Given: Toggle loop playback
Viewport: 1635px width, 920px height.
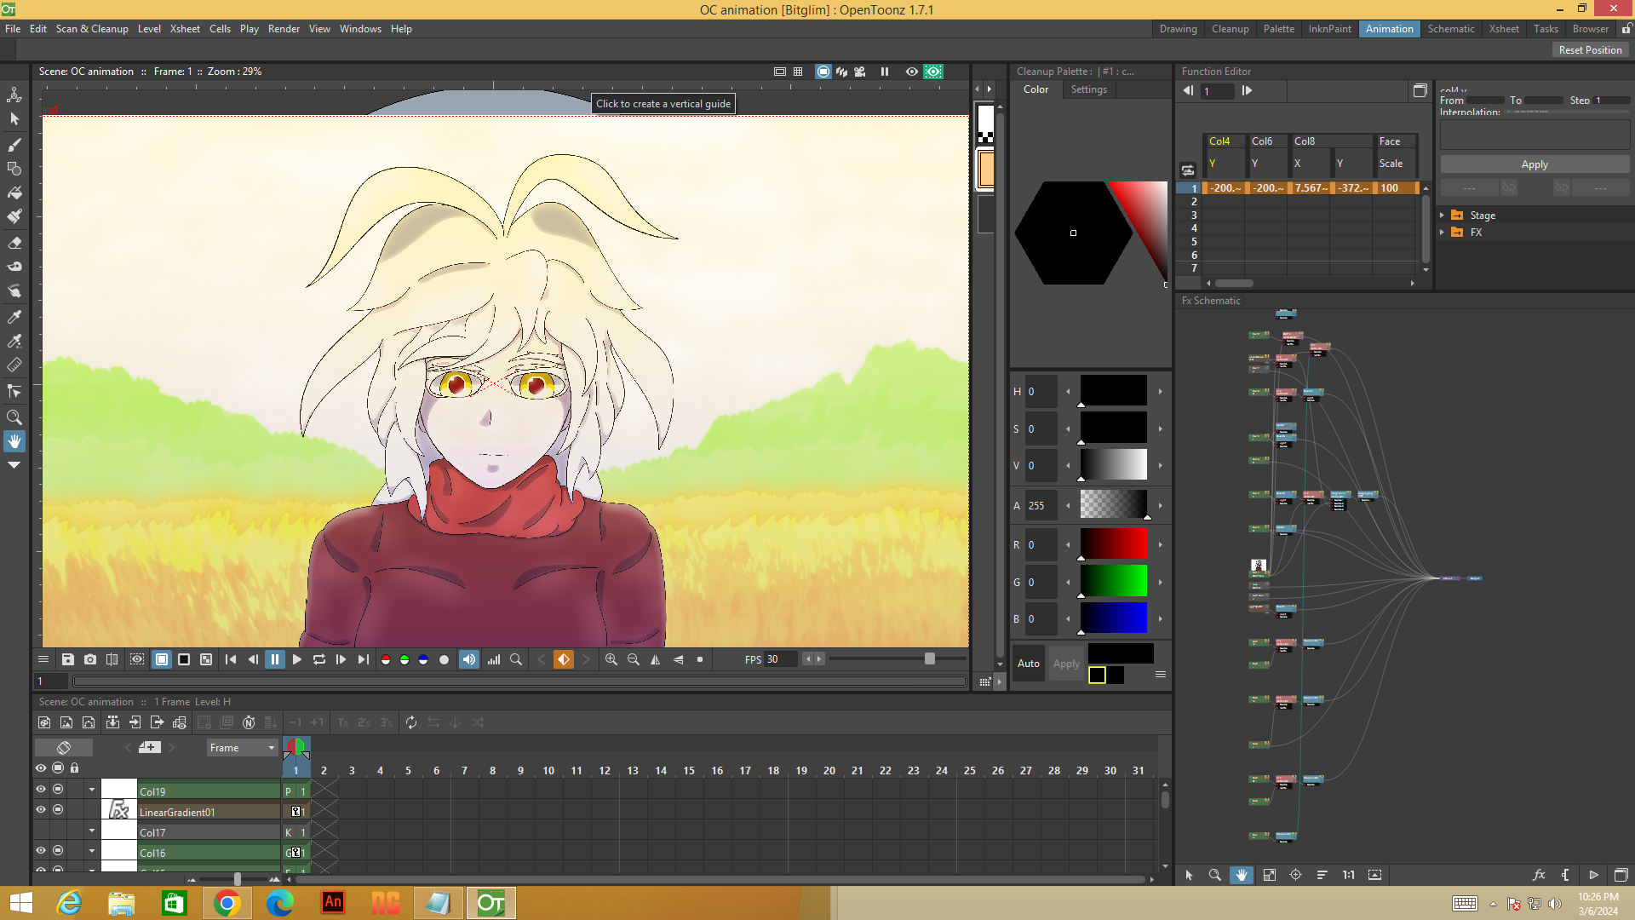Looking at the screenshot, I should coord(319,659).
